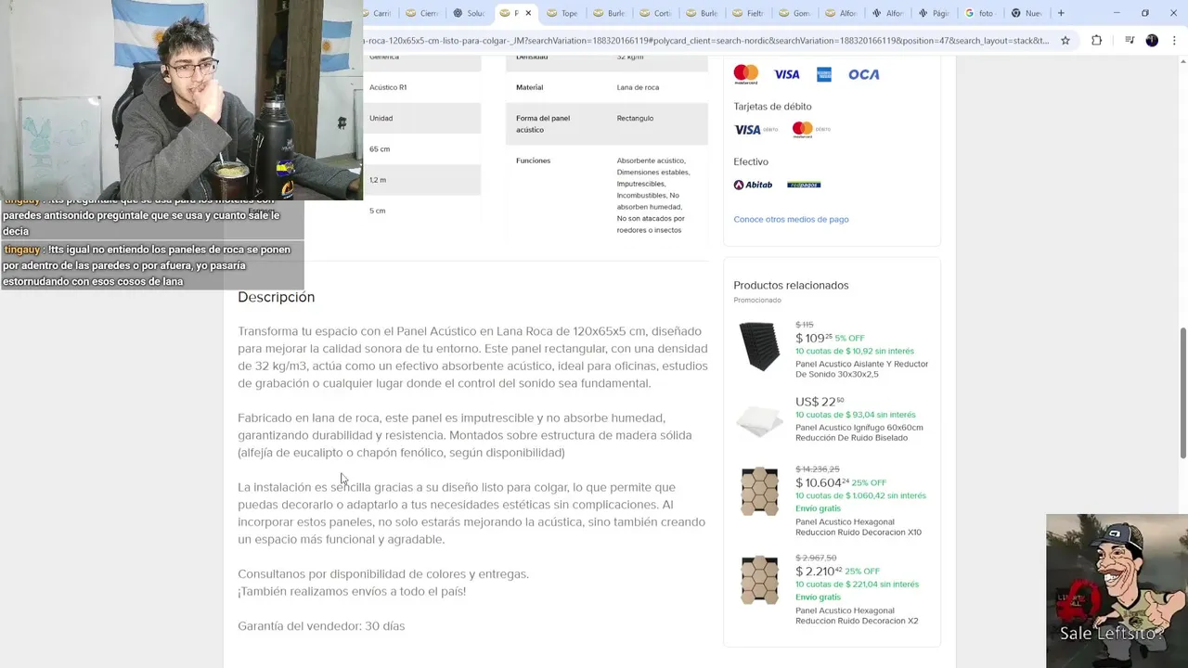Viewport: 1188px width, 668px height.
Task: Close the active browser tab
Action: click(528, 13)
